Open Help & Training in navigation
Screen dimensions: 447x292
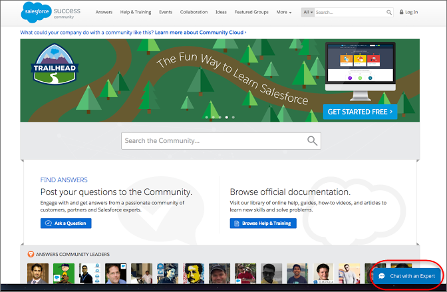coord(136,12)
